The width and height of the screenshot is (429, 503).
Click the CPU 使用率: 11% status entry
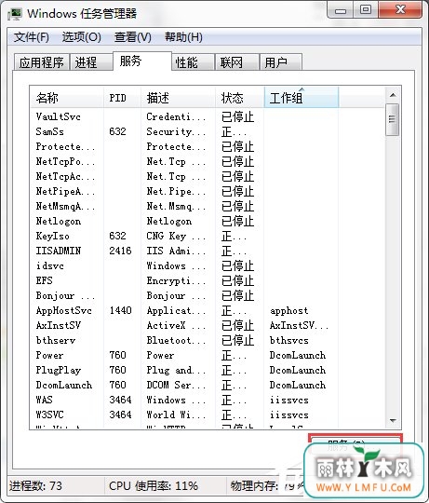click(154, 486)
